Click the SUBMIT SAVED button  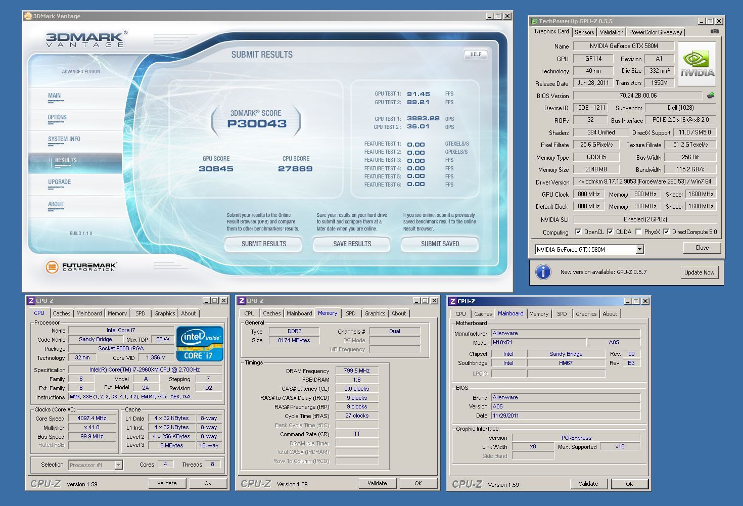(440, 244)
